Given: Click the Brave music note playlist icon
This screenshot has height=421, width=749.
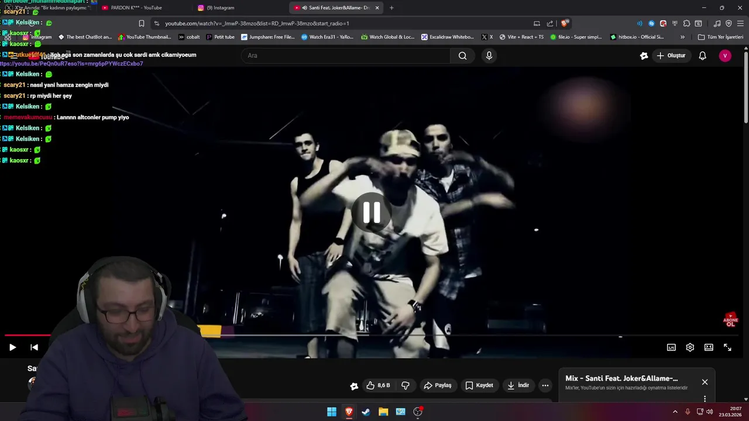Looking at the screenshot, I should pos(717,23).
